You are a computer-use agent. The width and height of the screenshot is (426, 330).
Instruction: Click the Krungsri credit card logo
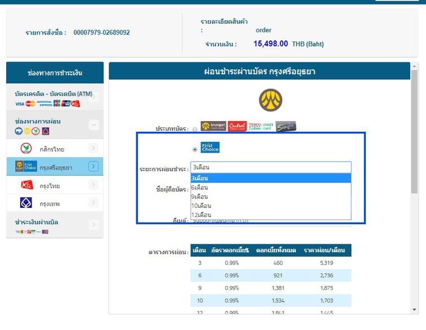coord(213,126)
